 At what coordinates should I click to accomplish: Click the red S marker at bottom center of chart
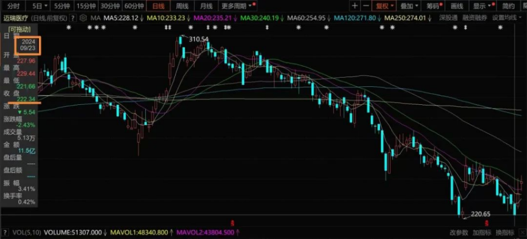pyautogui.click(x=232, y=223)
